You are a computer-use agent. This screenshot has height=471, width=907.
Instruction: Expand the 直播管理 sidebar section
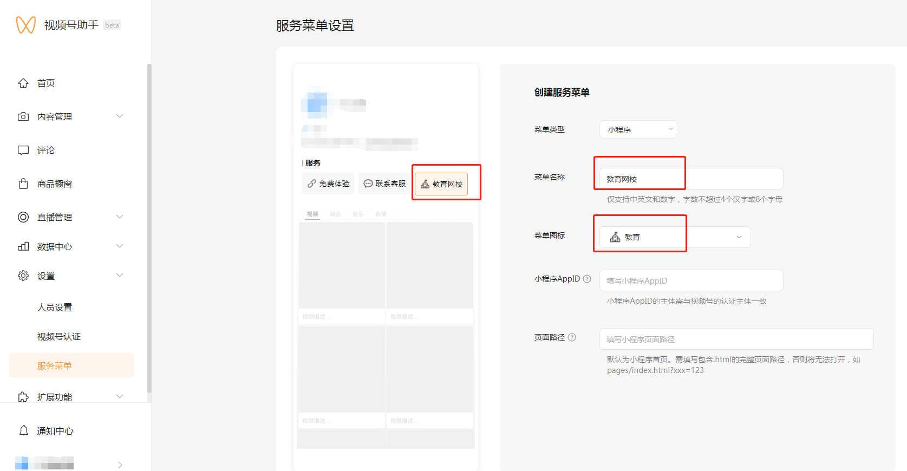pyautogui.click(x=120, y=217)
